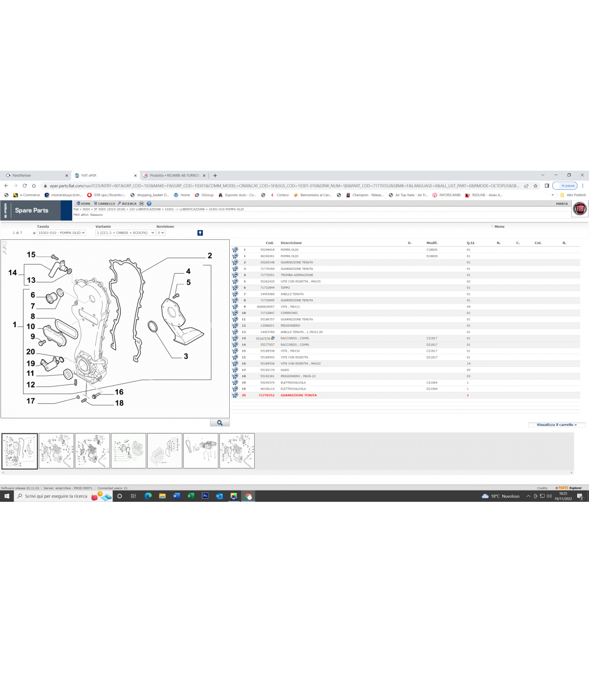
Task: Add part 55249418 POMPA OLIO to cart
Action: pyautogui.click(x=235, y=250)
